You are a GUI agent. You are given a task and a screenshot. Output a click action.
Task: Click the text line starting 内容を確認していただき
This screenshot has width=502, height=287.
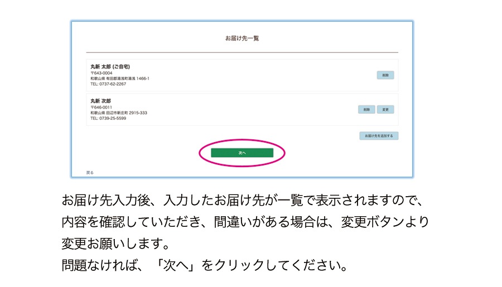245,222
